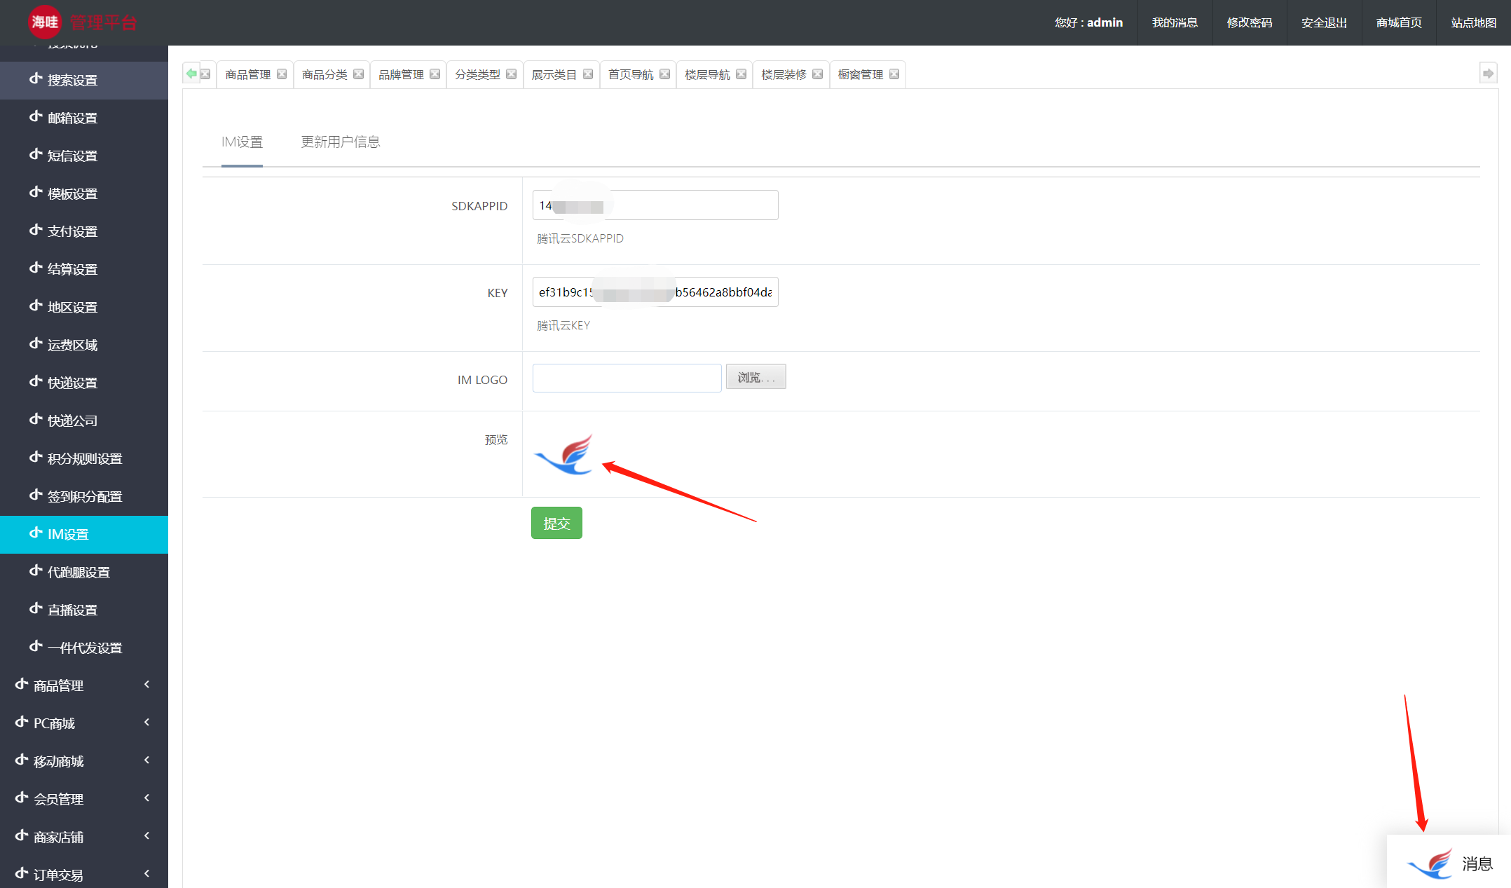Open 直播设置 in the sidebar
This screenshot has height=888, width=1511.
[x=72, y=610]
